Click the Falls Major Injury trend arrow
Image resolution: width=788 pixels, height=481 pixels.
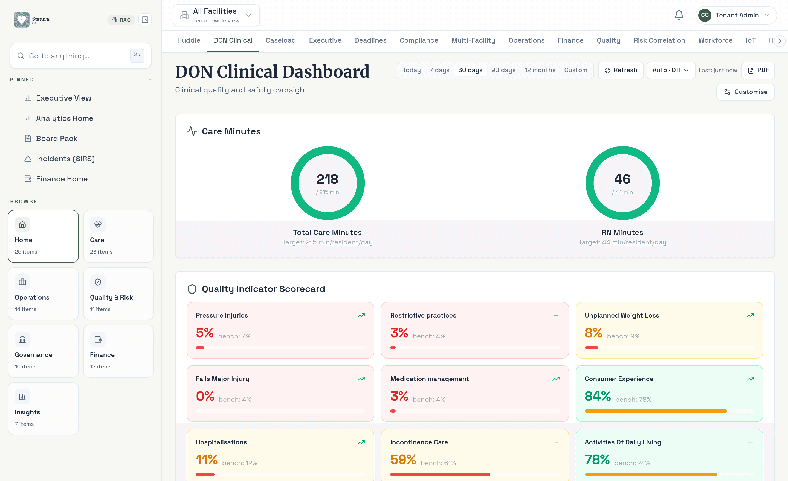pos(361,379)
